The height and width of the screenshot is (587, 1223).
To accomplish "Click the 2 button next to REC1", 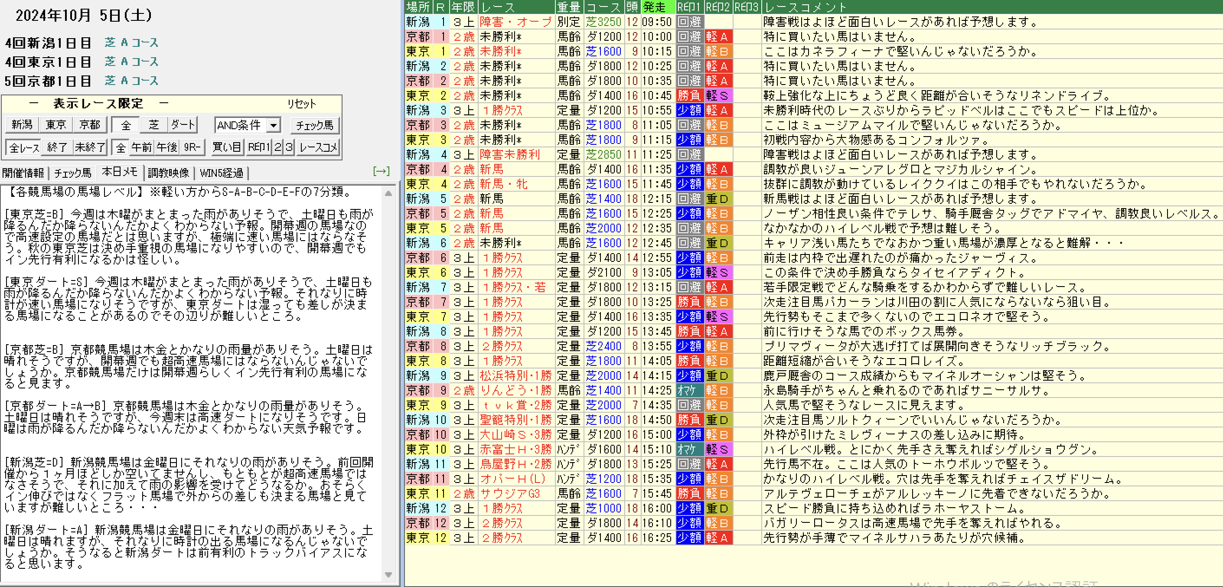I will tap(278, 147).
